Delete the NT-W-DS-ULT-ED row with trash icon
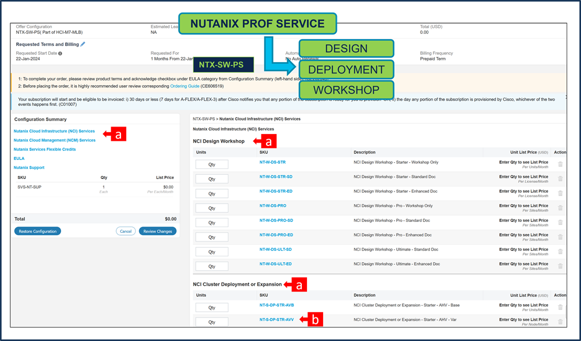581x341 pixels. tap(560, 266)
